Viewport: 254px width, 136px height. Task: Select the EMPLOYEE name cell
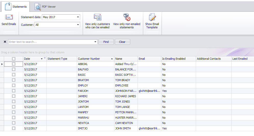pos(126,85)
